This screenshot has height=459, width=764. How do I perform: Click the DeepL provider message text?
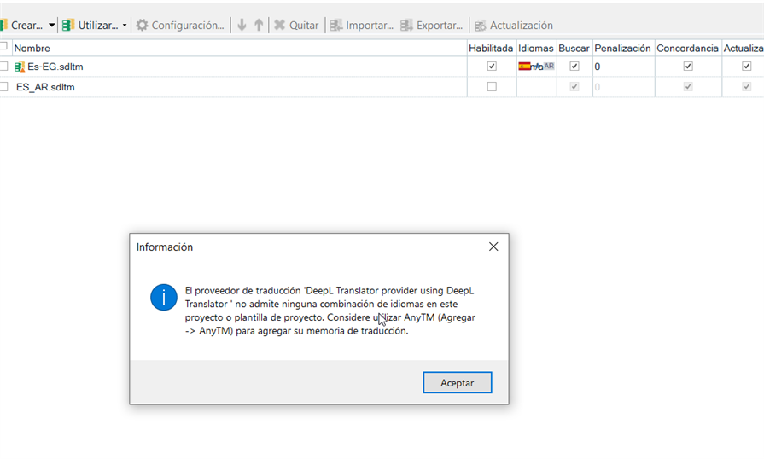click(330, 311)
